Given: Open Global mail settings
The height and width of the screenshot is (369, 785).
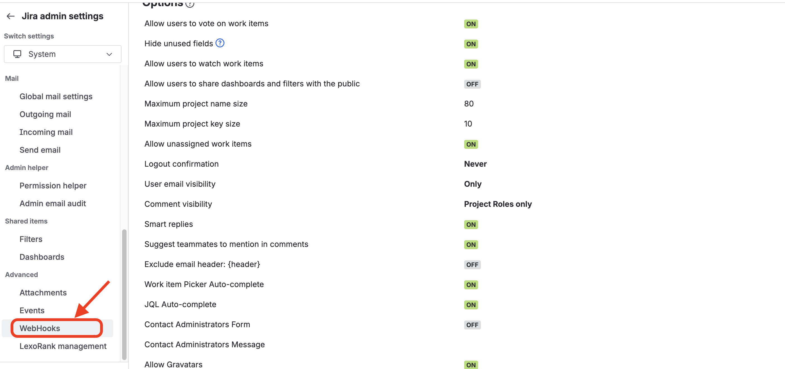Looking at the screenshot, I should (x=56, y=97).
